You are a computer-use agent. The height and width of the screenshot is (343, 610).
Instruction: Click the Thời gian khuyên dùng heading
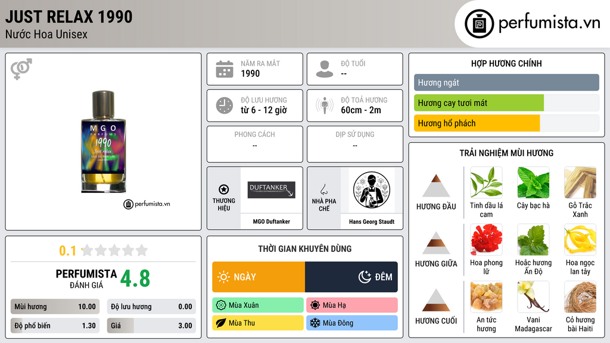(x=305, y=249)
